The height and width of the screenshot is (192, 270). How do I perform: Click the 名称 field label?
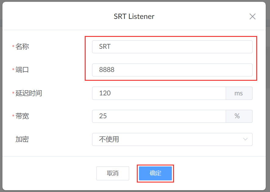click(x=22, y=47)
